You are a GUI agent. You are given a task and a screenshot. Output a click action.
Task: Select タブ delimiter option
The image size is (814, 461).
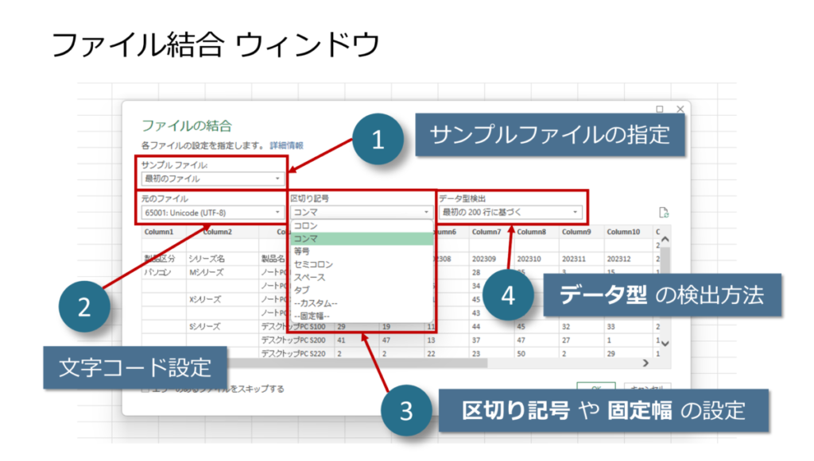[x=301, y=290]
